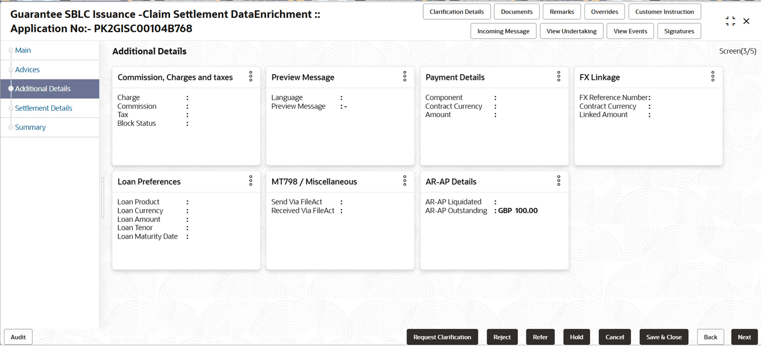Click the Additional Details page heading
This screenshot has width=765, height=346.
click(x=149, y=51)
